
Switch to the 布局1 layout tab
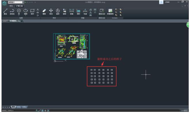18,107
